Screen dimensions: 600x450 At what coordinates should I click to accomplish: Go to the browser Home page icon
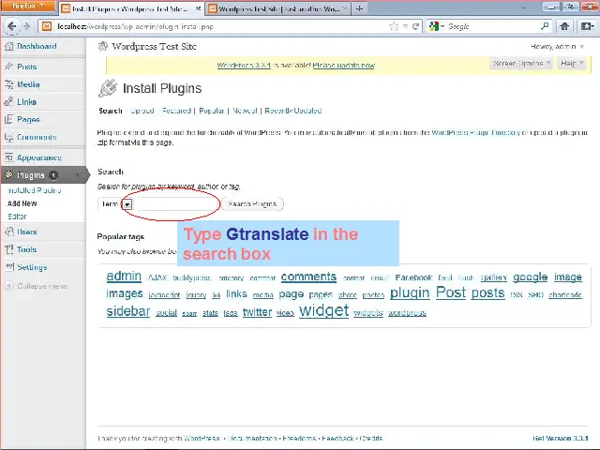(564, 26)
